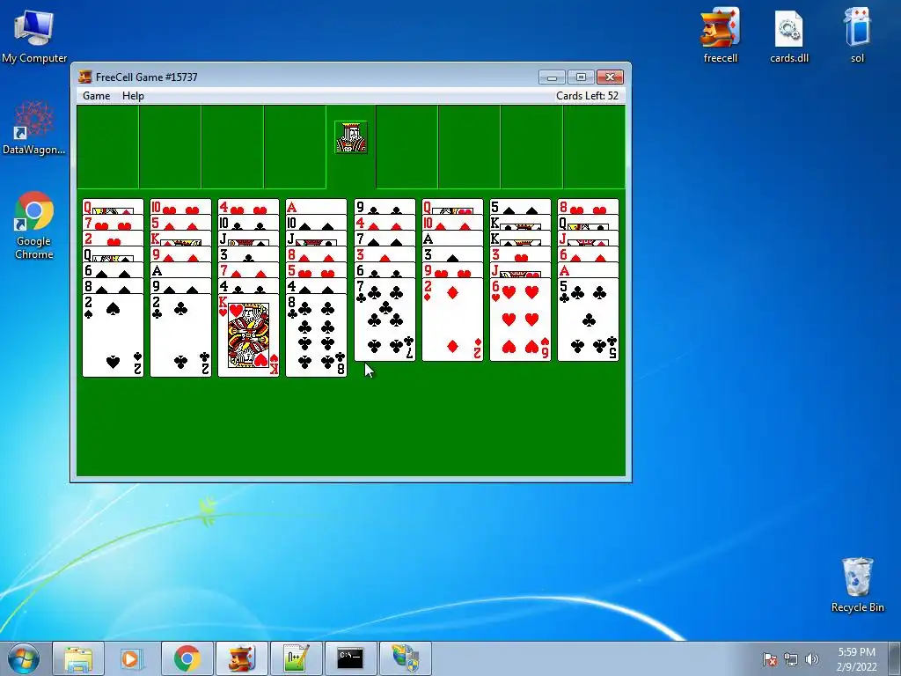Click the nine of spades card
901x676 pixels.
180,286
